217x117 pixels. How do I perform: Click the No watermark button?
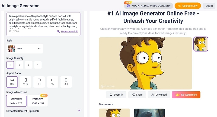186,95
